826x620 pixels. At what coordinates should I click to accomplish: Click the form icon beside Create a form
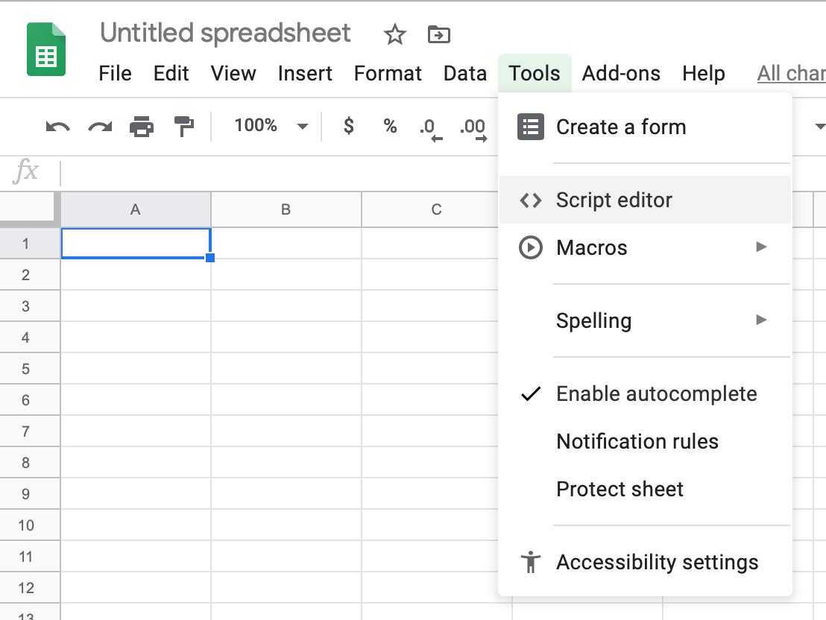click(x=531, y=127)
